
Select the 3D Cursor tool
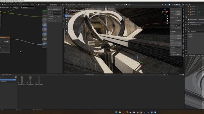click(x=67, y=13)
